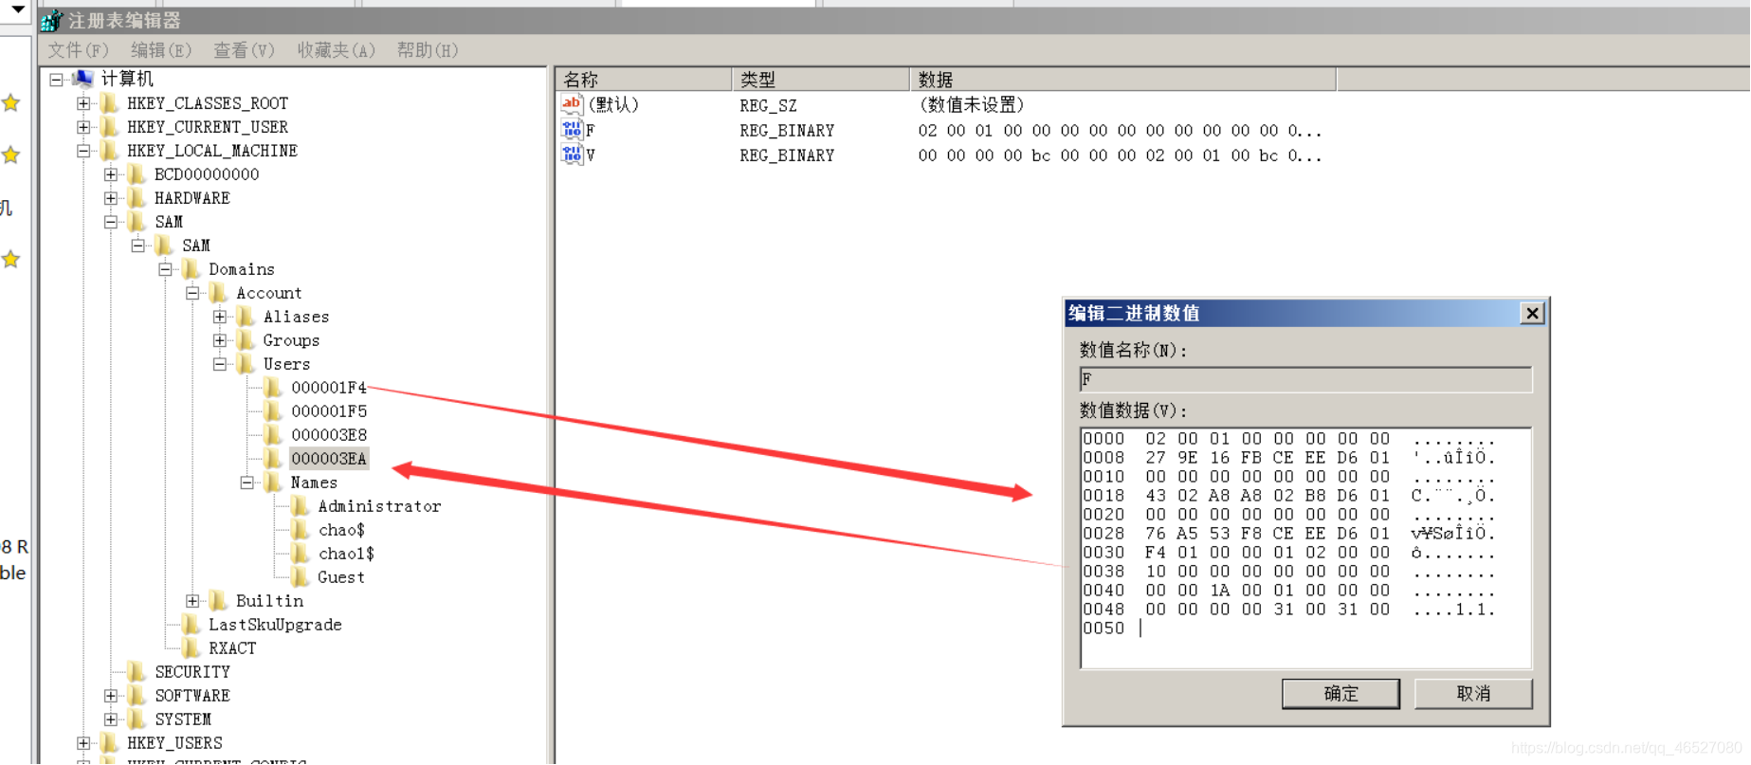The width and height of the screenshot is (1751, 765).
Task: Select the SAM key under HKEY_LOCAL_MACHINE
Action: coord(169,222)
